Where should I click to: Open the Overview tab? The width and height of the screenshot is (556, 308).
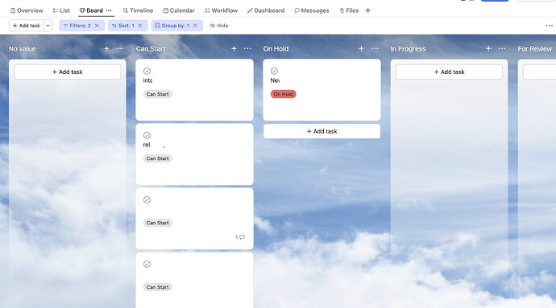27,10
